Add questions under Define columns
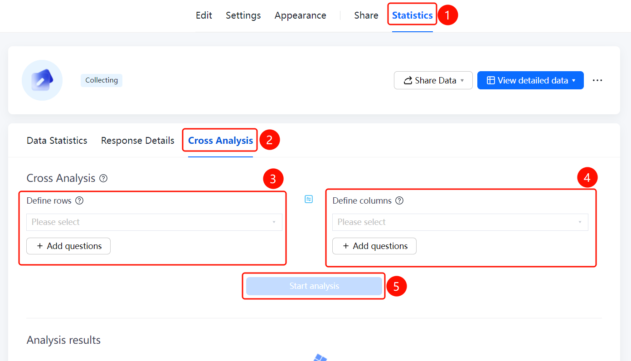 click(x=374, y=246)
